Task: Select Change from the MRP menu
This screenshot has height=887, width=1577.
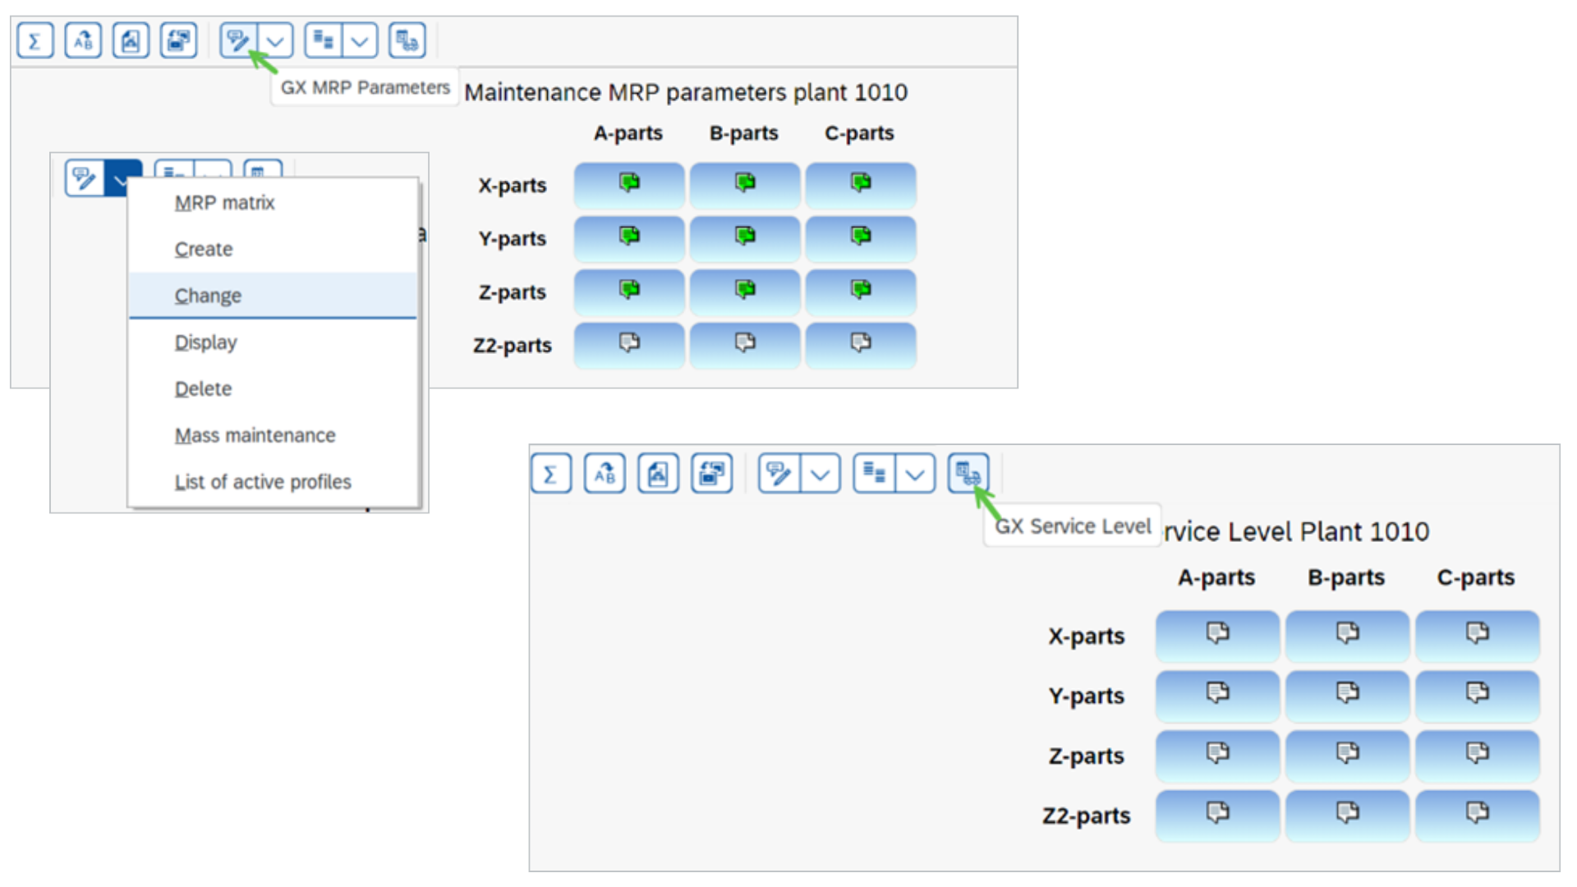Action: point(208,295)
